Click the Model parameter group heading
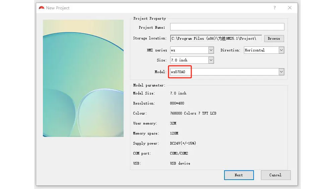Viewport: 335px width, 189px height. (149, 85)
